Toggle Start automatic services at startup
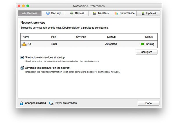178x123 pixels. pos(22,57)
